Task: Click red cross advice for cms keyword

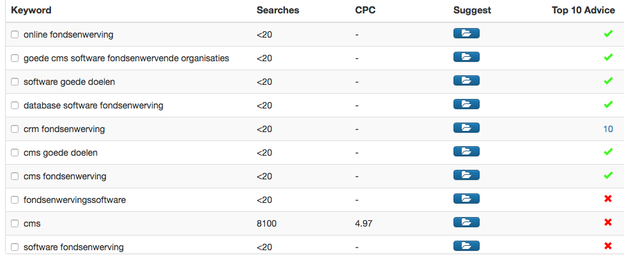Action: 607,223
